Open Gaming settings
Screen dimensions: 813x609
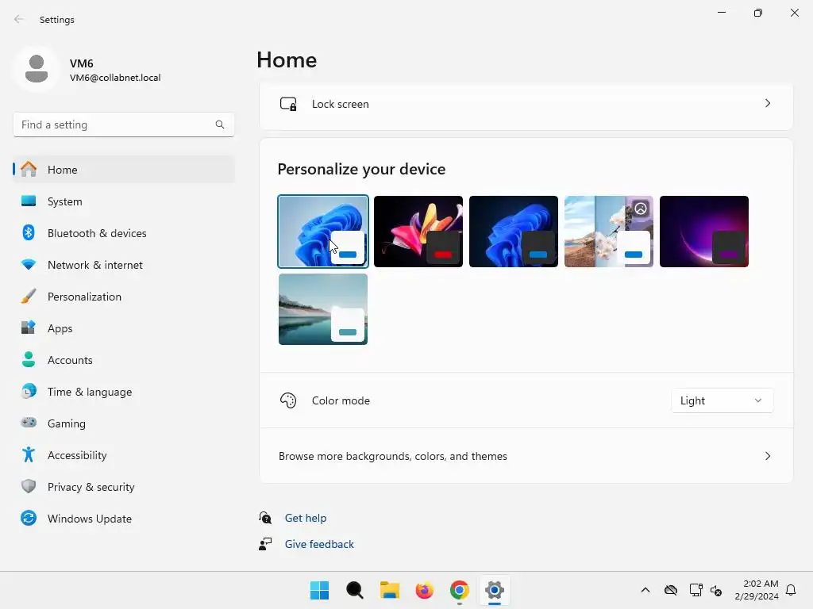coord(124,423)
